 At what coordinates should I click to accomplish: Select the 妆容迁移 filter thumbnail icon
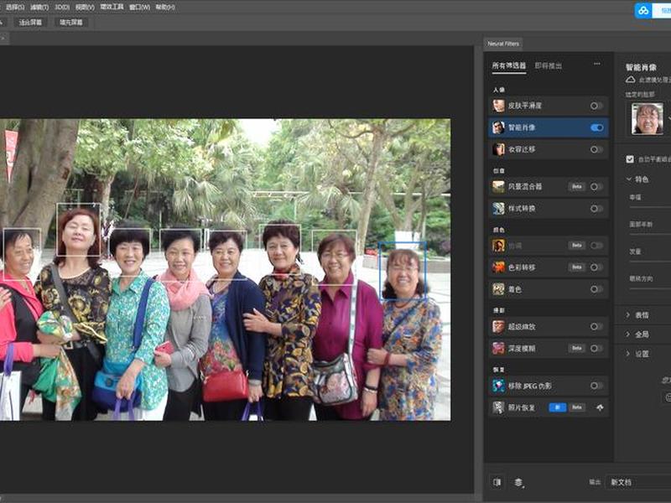[x=498, y=149]
